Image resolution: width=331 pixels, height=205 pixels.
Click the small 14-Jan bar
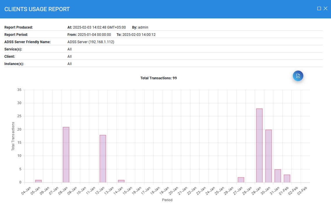tap(121, 181)
